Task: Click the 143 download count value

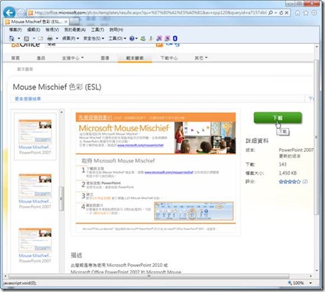Action: tap(283, 164)
